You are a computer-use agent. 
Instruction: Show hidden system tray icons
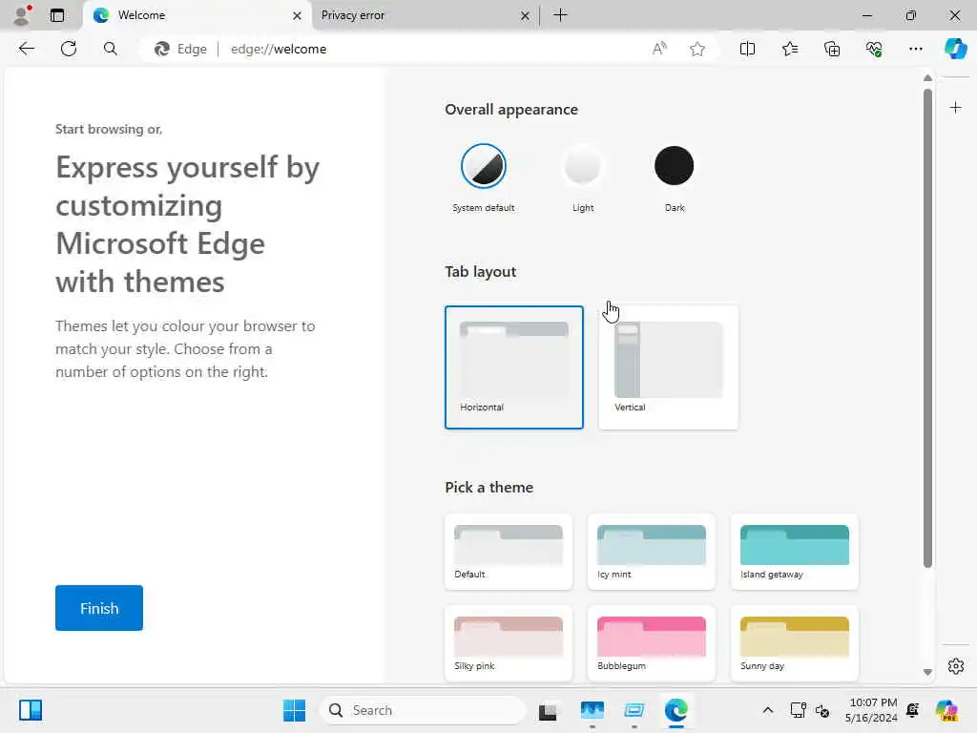point(768,710)
